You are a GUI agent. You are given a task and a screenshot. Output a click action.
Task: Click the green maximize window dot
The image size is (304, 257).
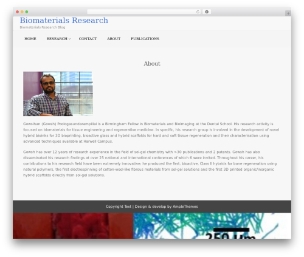click(x=27, y=12)
